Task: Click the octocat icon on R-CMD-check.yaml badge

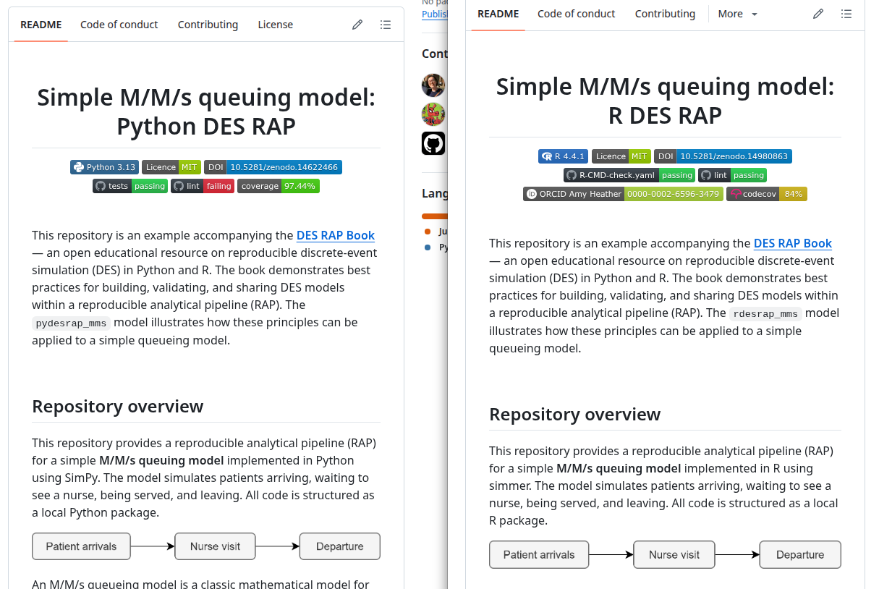Action: (571, 175)
